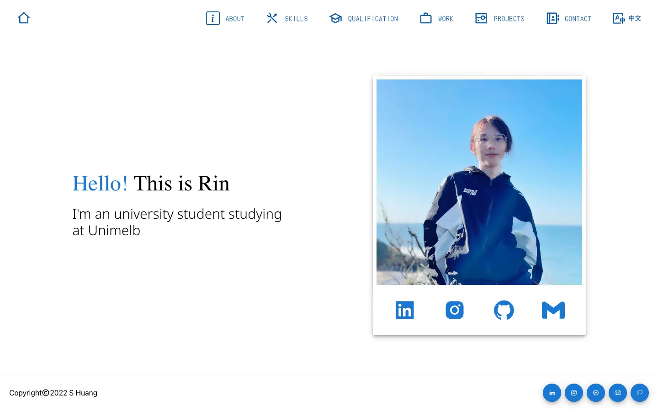Viewport: 658px width, 411px height.
Task: Jump to the Skills section
Action: (287, 18)
